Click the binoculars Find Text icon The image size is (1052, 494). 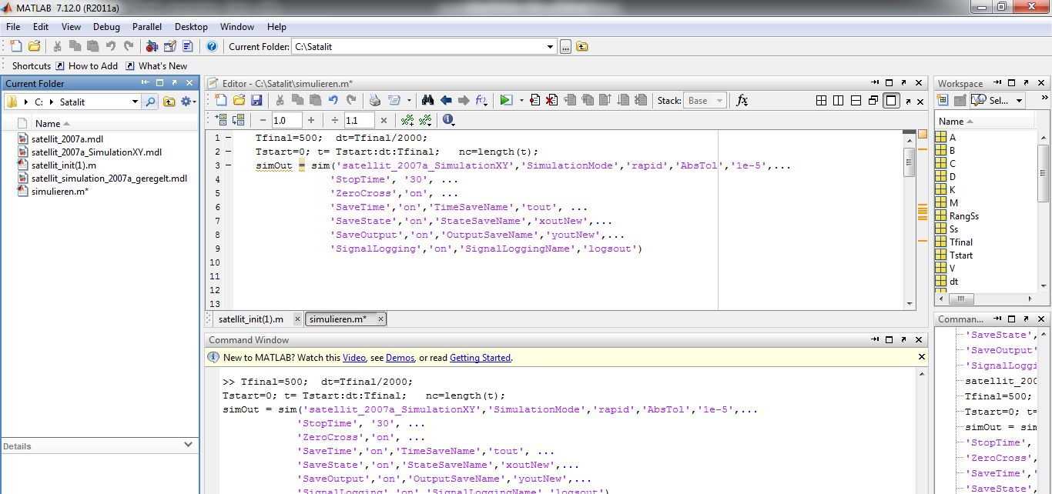pyautogui.click(x=428, y=100)
